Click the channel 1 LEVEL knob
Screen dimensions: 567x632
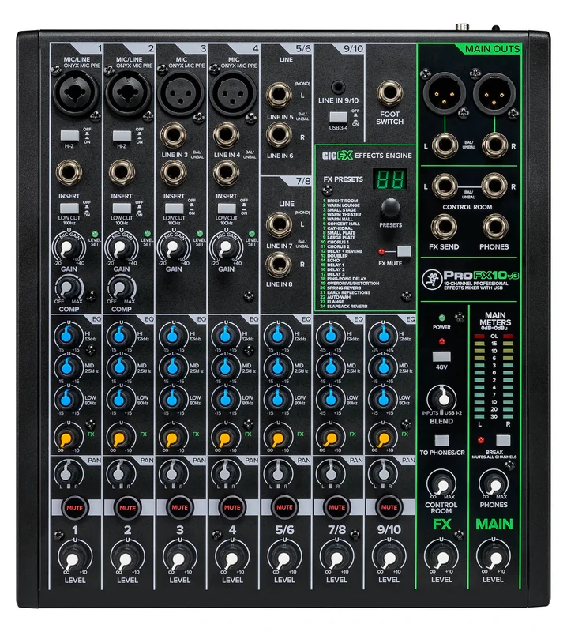74,558
